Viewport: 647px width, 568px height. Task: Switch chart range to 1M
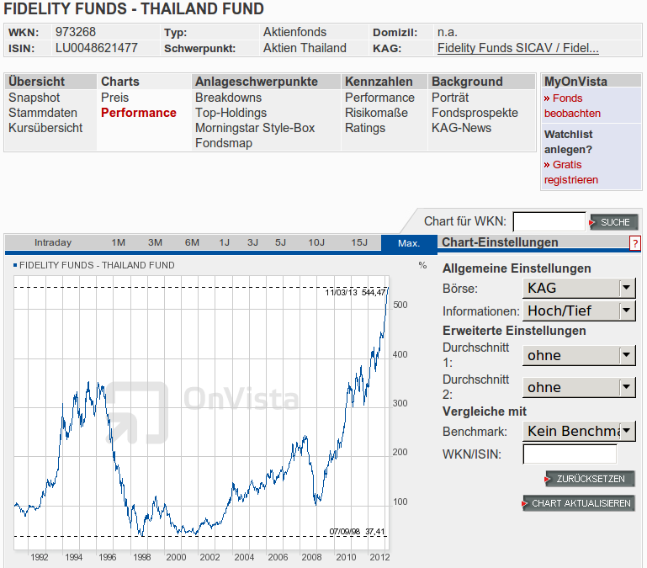[118, 242]
